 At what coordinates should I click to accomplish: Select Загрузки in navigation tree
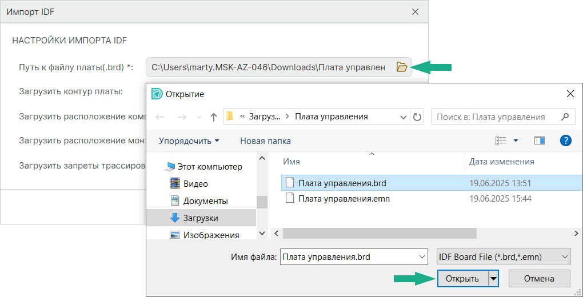[x=200, y=218]
